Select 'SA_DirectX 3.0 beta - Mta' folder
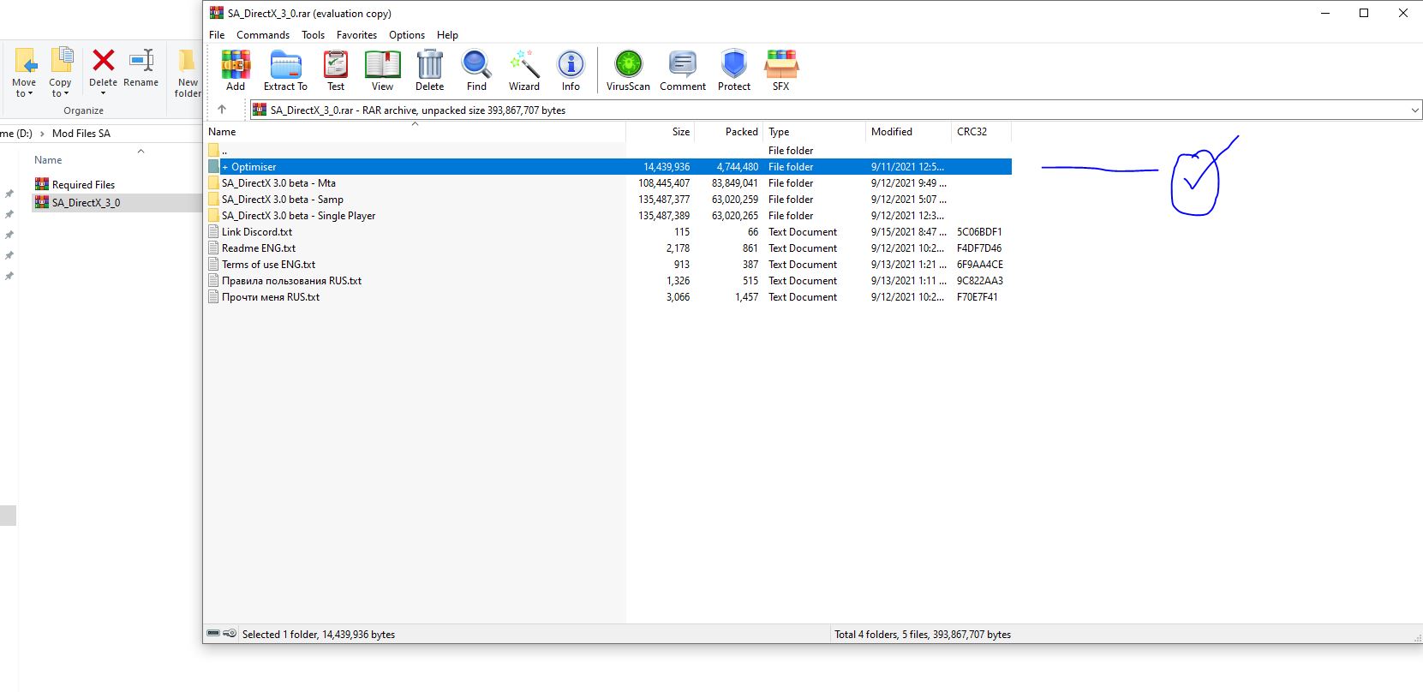 tap(608, 183)
